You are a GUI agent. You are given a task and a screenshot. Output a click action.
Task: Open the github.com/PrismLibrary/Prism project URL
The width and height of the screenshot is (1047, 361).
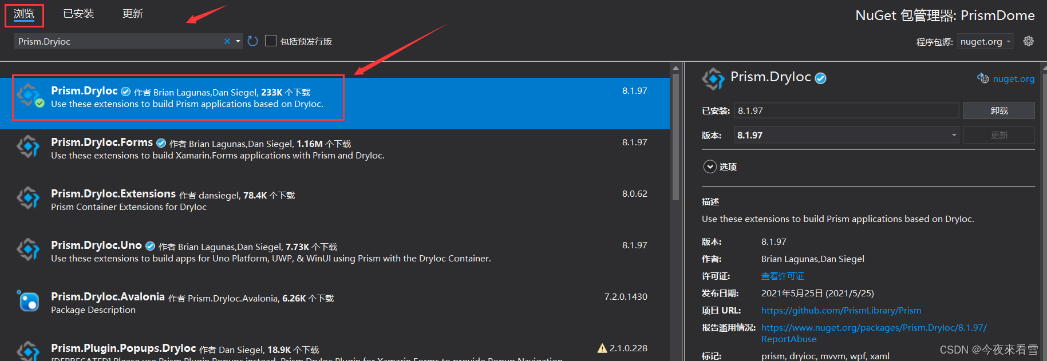[x=841, y=311]
